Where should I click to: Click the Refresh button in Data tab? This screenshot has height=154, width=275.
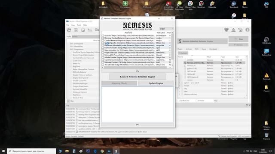(183, 53)
